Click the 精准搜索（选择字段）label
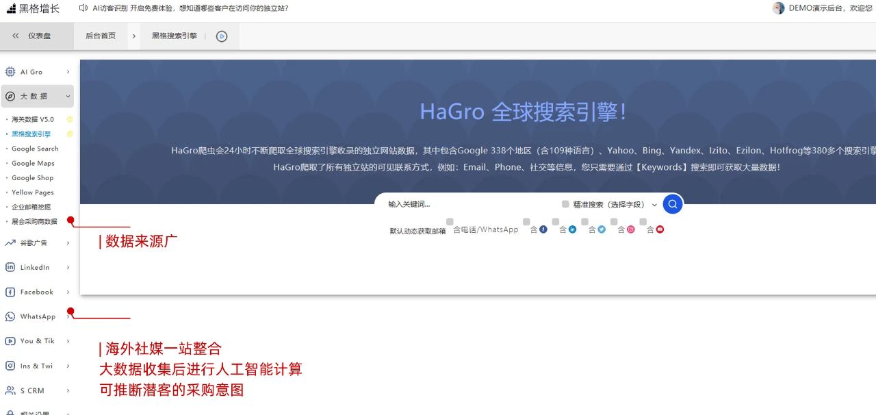 click(610, 205)
